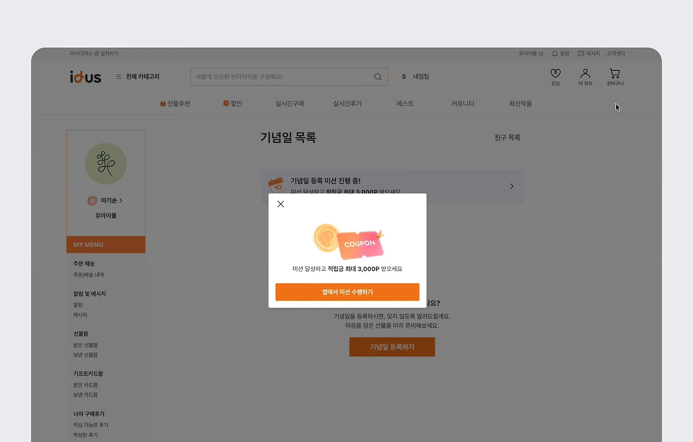Click the profile avatar image

tap(106, 164)
